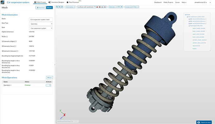Screen dimensions: 215x124
Task: Open the Base Car suspension system dropdown
Action: tap(41, 28)
